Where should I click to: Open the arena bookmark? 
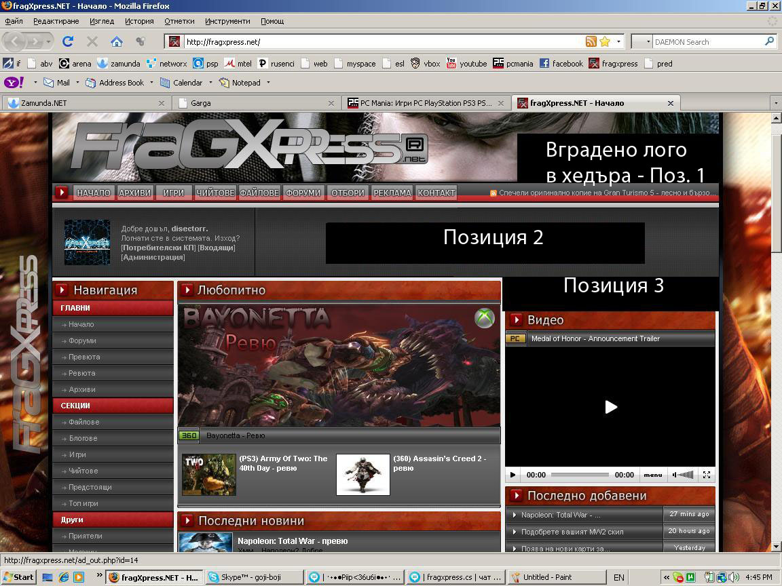click(75, 63)
